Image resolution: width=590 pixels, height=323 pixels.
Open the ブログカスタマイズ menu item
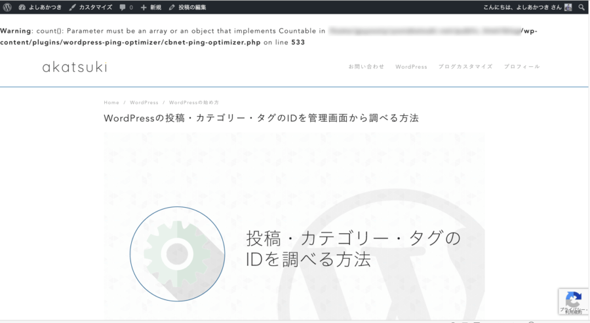click(465, 67)
